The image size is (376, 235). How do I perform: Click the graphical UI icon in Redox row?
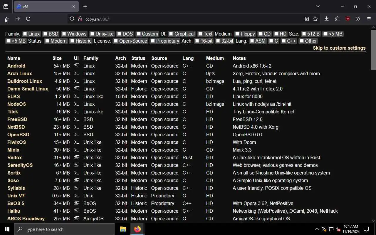point(76,157)
